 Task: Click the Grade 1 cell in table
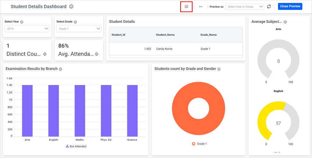[x=205, y=49]
